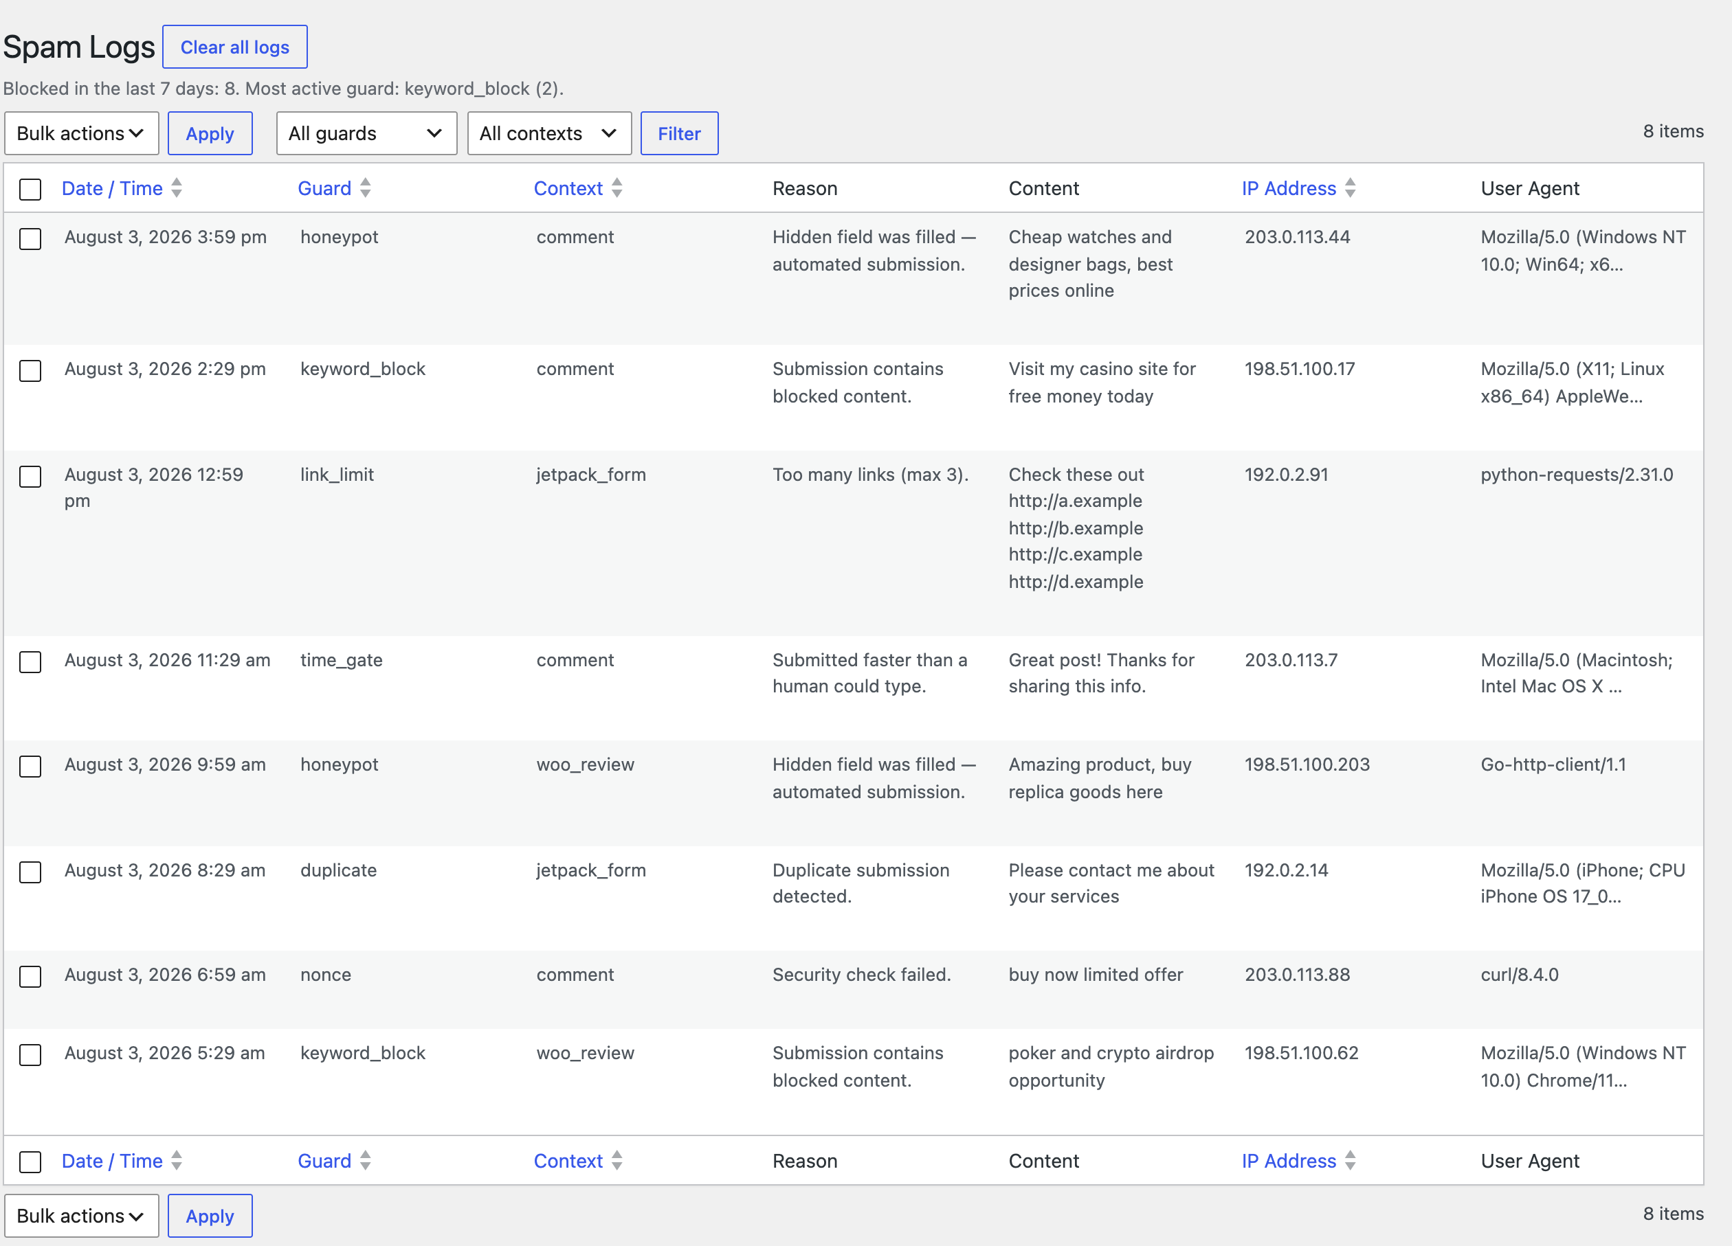The height and width of the screenshot is (1246, 1732).
Task: Click the top Apply button
Action: coord(210,133)
